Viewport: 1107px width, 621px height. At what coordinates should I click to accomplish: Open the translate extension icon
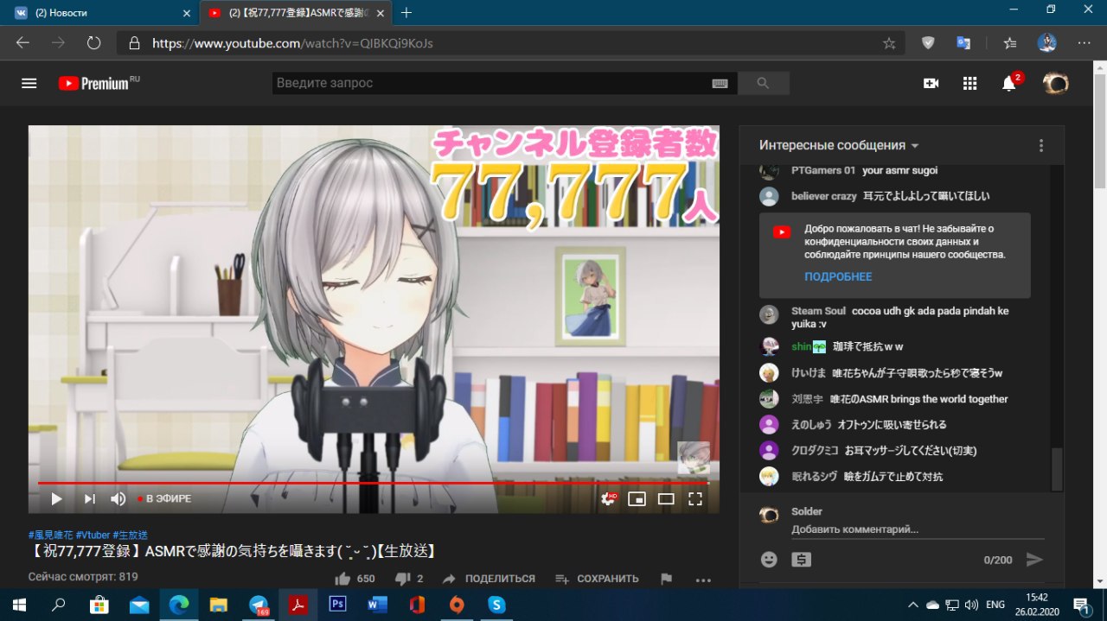point(963,43)
